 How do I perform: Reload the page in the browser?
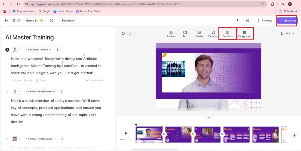pos(18,4)
